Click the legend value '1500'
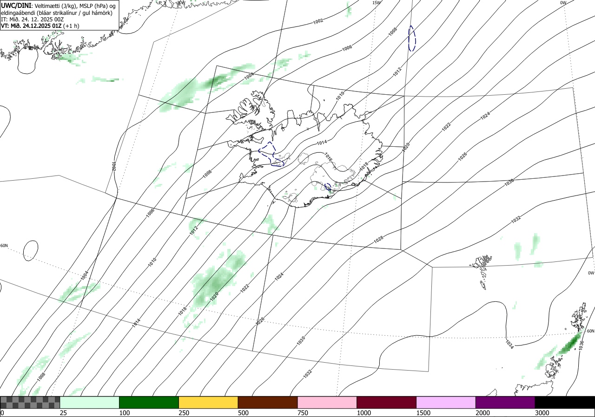The image size is (595, 417). [x=423, y=413]
